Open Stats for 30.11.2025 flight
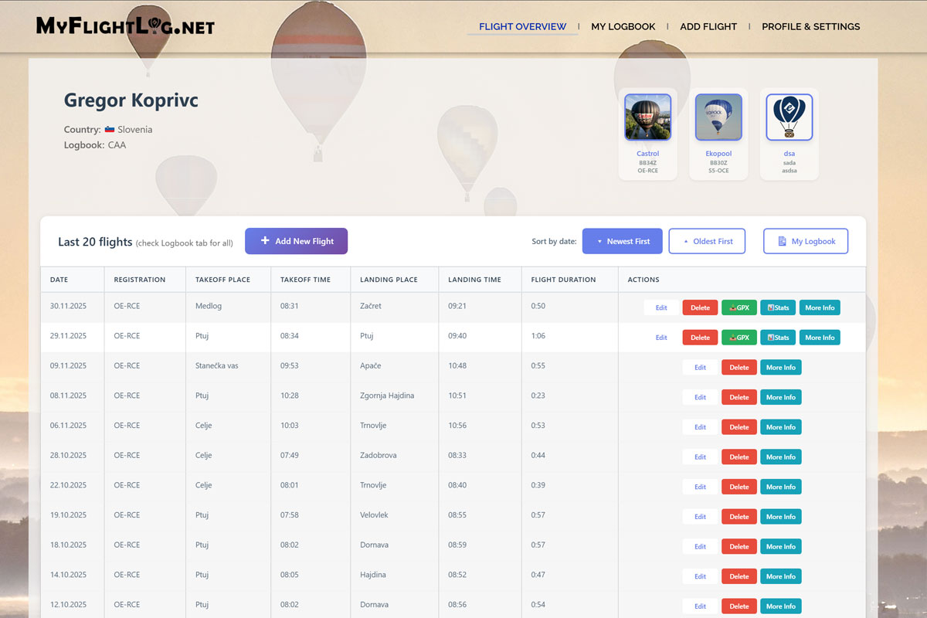This screenshot has width=927, height=618. pyautogui.click(x=777, y=307)
